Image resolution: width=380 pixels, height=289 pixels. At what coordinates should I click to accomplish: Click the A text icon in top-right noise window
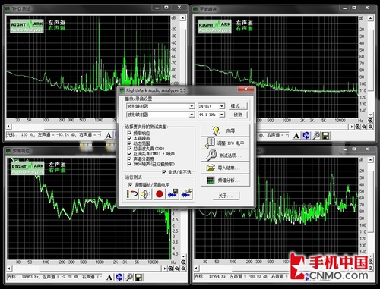pyautogui.click(x=296, y=136)
